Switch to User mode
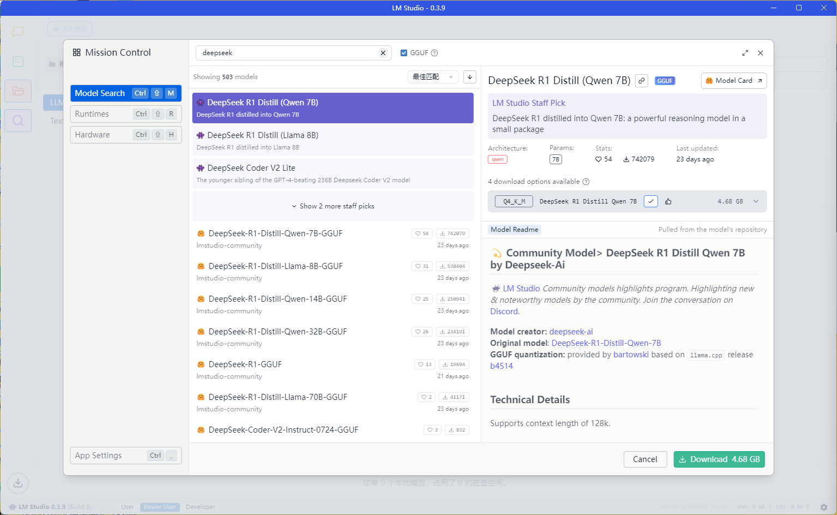837x515 pixels. pos(128,507)
